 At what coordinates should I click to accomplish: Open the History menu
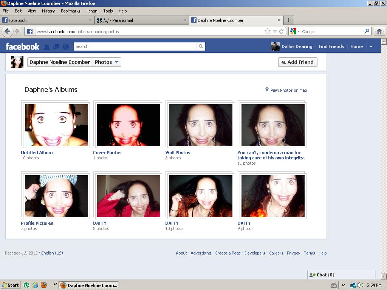pyautogui.click(x=48, y=11)
